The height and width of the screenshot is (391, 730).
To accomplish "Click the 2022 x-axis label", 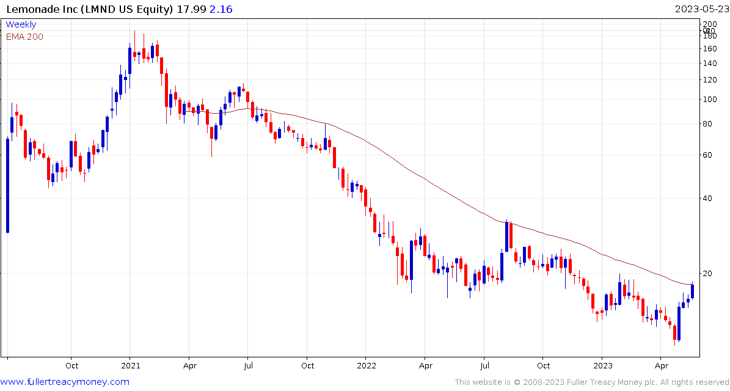I will (366, 366).
